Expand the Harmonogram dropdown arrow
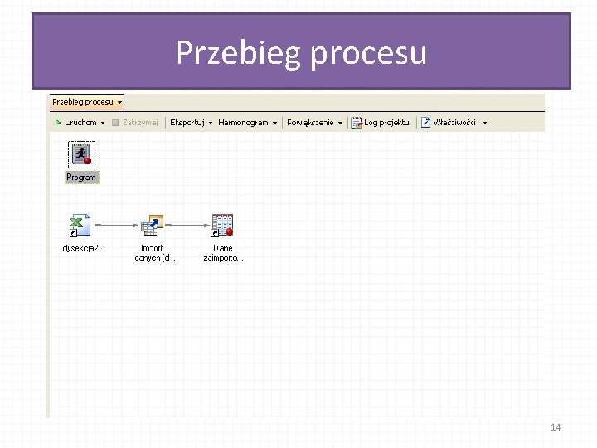This screenshot has height=448, width=597. pyautogui.click(x=274, y=123)
